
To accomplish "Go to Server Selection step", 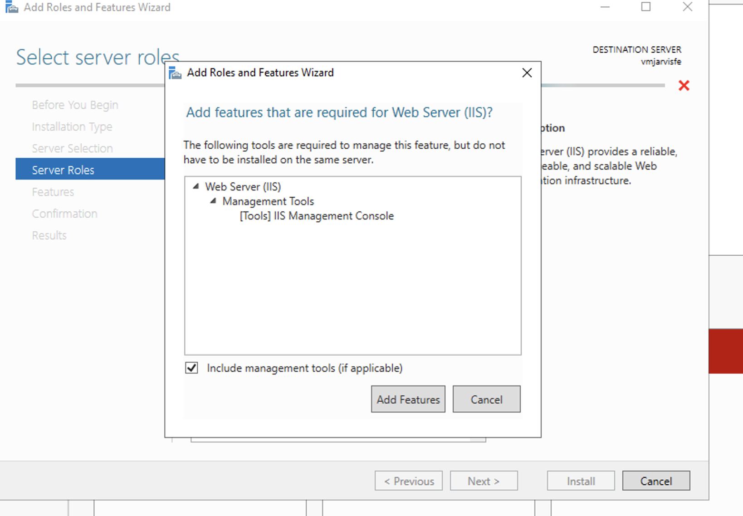I will coord(72,148).
